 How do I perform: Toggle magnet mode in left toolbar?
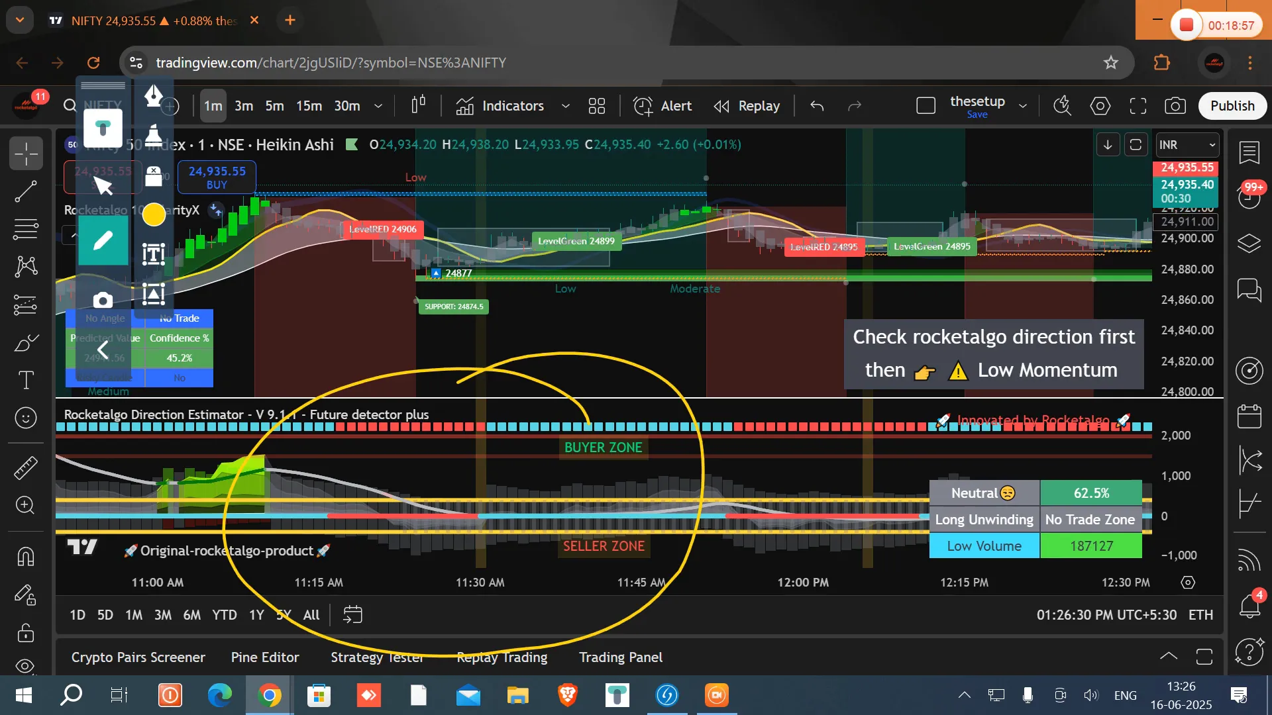[x=25, y=556]
